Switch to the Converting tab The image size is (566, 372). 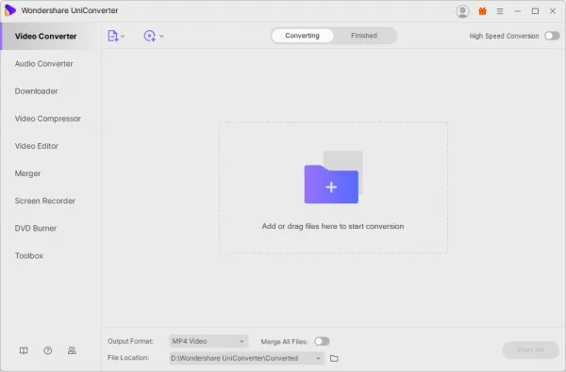coord(303,36)
